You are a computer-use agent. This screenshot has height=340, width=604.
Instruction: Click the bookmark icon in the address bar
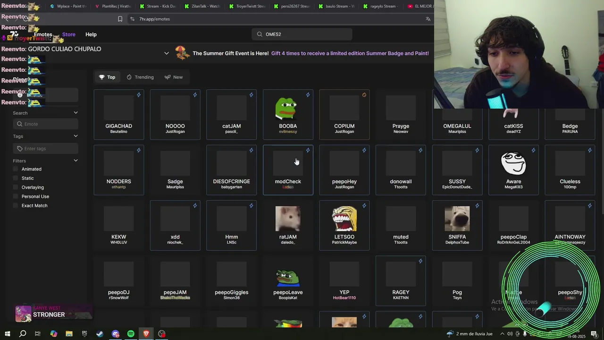coord(120,19)
